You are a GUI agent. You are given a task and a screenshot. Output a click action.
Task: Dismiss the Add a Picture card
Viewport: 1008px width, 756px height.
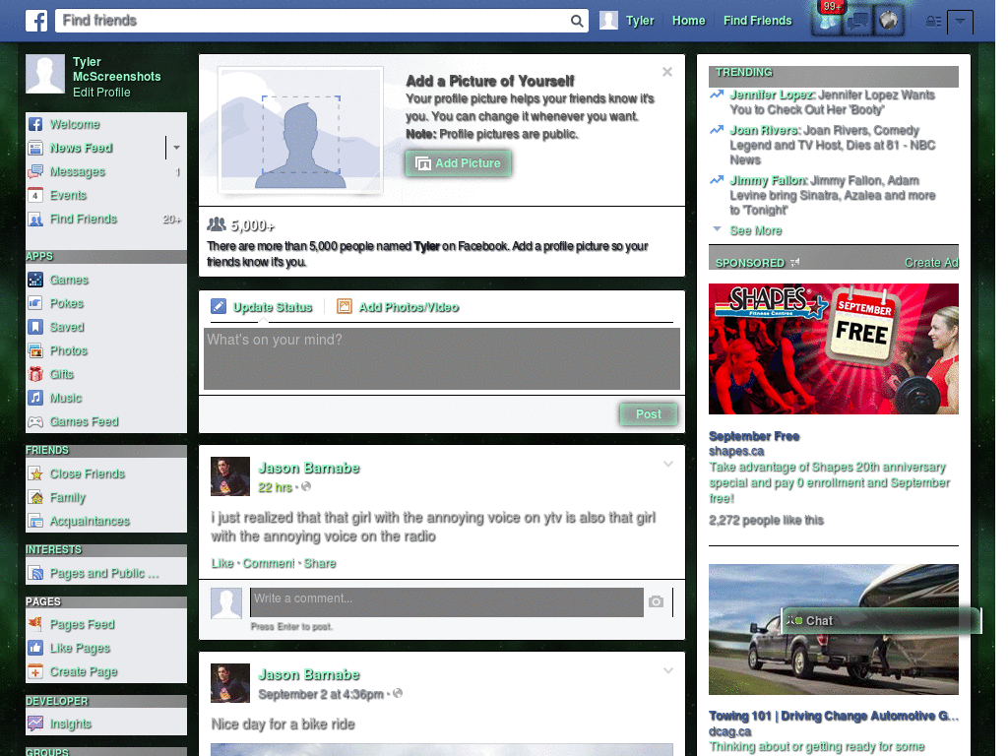click(667, 72)
